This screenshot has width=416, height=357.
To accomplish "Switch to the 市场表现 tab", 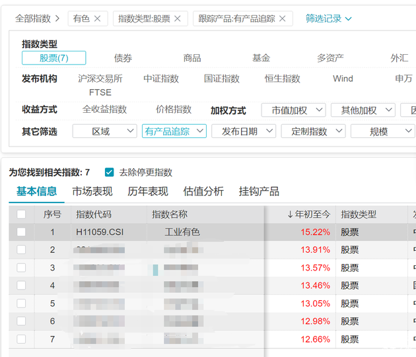I will 92,191.
